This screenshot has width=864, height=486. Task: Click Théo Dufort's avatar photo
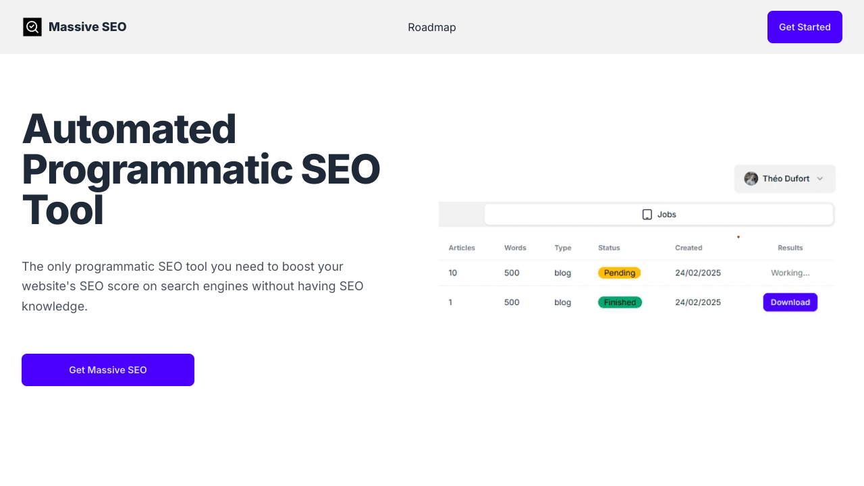coord(751,178)
